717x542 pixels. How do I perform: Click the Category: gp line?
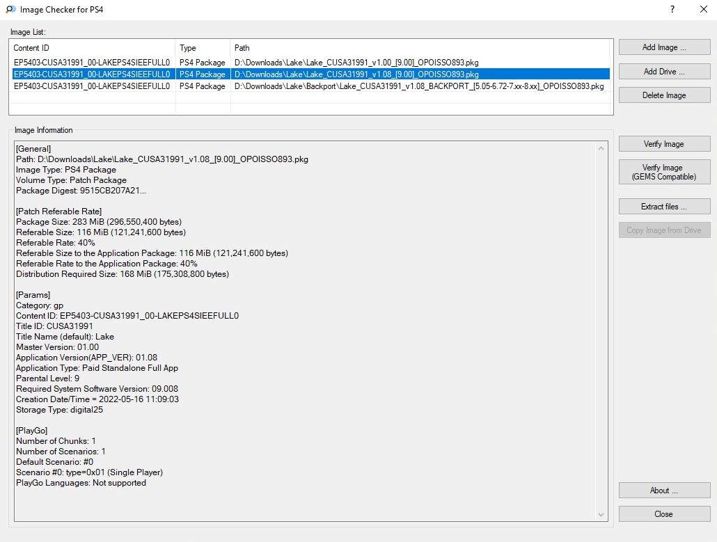pos(40,305)
